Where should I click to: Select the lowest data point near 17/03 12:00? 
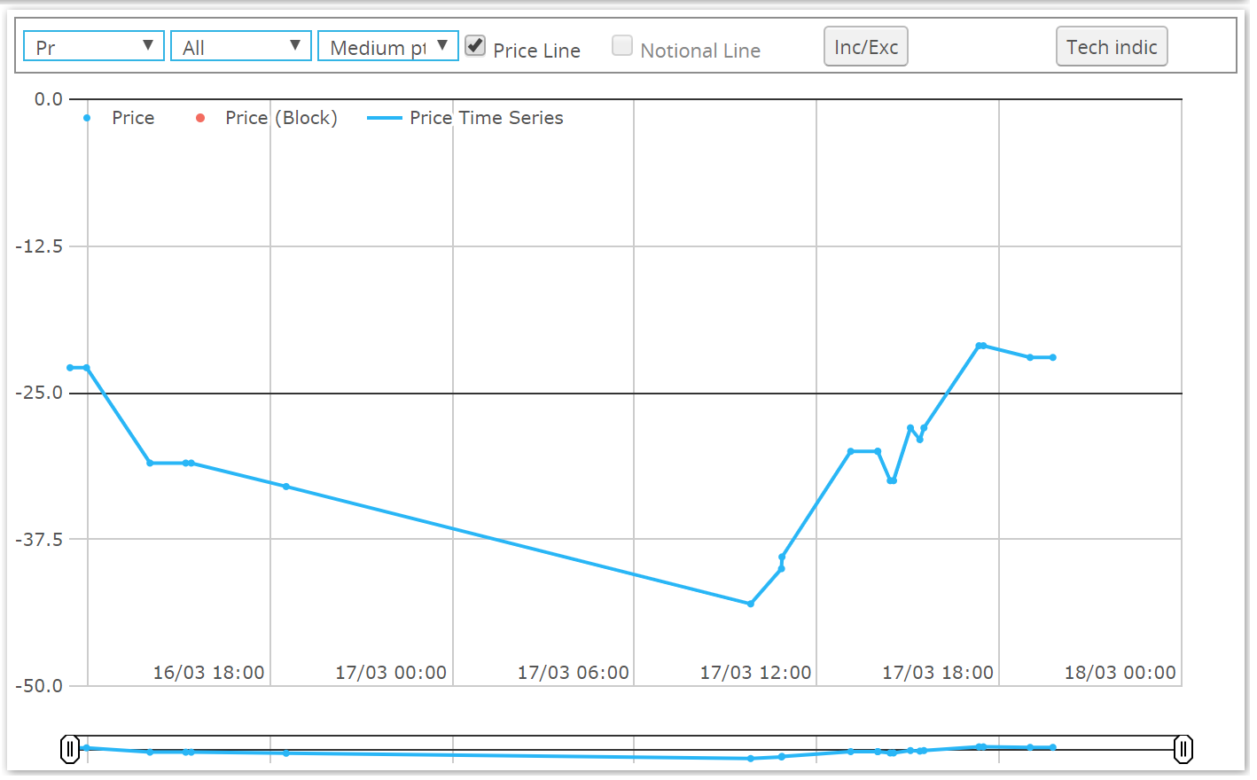point(750,603)
